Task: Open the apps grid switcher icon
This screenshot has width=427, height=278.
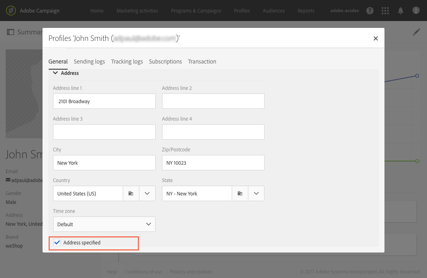Action: (385, 11)
